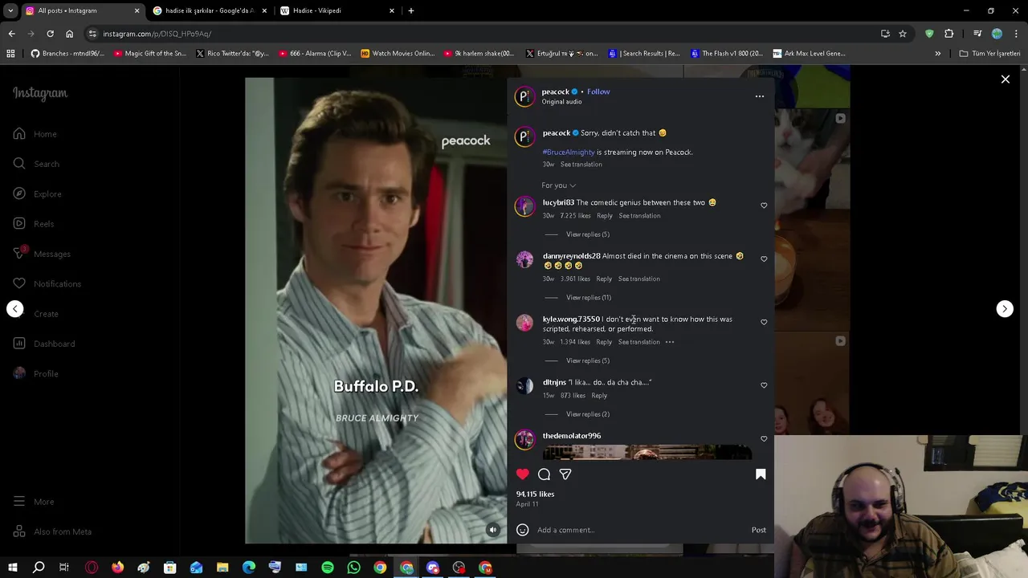Open the Tüm Yer İşaretleri folder
This screenshot has width=1028, height=578.
989,54
